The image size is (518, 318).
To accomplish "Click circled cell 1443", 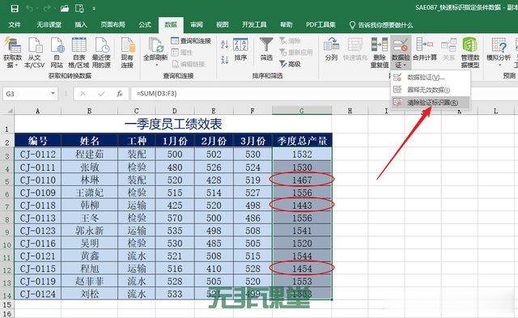I will (302, 206).
